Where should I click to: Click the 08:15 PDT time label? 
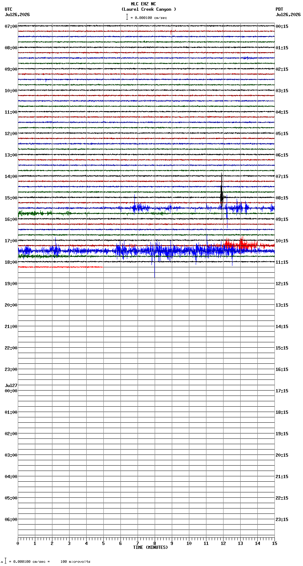pyautogui.click(x=282, y=198)
